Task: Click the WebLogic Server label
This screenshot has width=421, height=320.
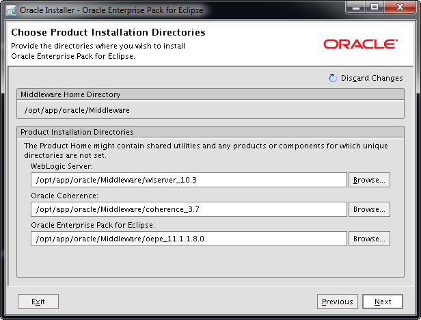Action: [x=62, y=166]
